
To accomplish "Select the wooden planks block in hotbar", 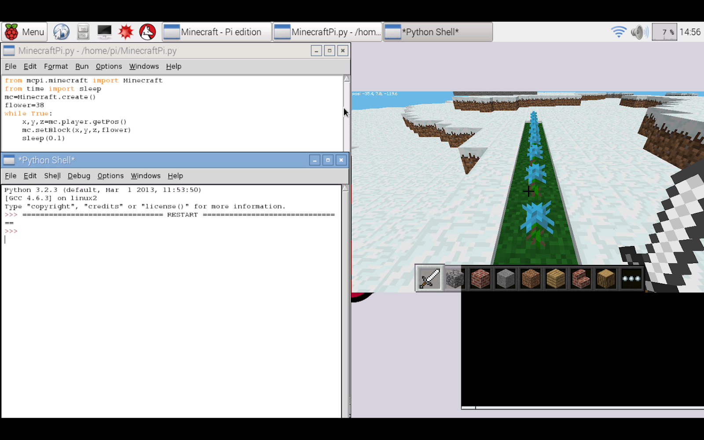I will 555,279.
